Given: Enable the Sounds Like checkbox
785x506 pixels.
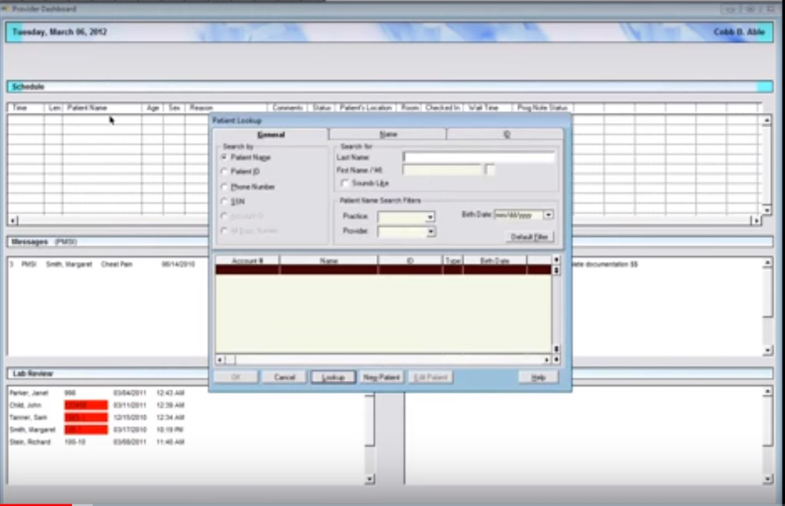Looking at the screenshot, I should pos(344,183).
